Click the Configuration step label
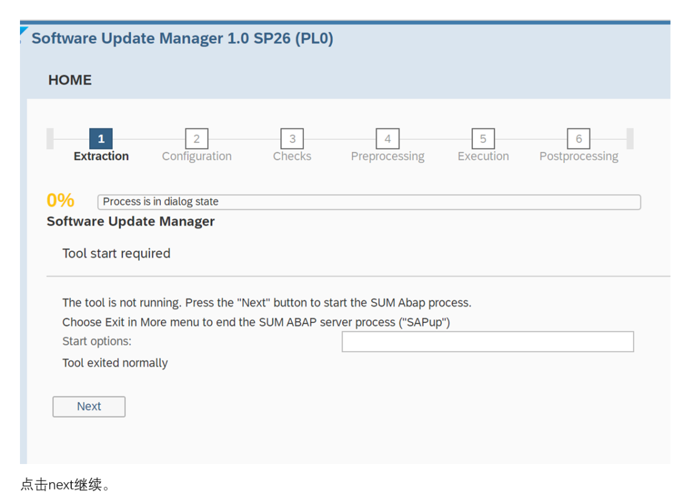This screenshot has width=674, height=504. click(x=197, y=156)
